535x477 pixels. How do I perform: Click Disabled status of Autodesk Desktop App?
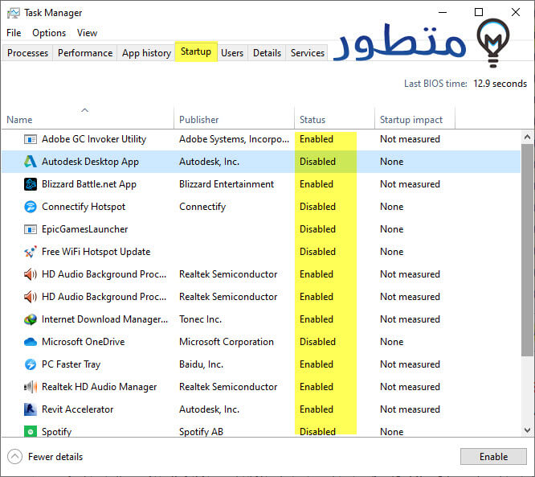click(317, 162)
